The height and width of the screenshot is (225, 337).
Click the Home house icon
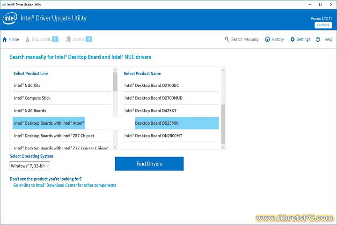(5, 39)
